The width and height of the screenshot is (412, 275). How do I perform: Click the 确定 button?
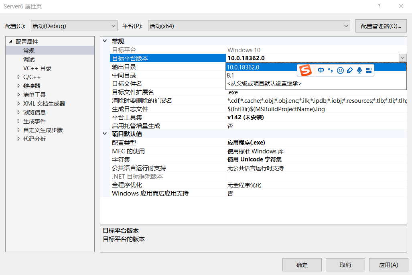pyautogui.click(x=302, y=265)
